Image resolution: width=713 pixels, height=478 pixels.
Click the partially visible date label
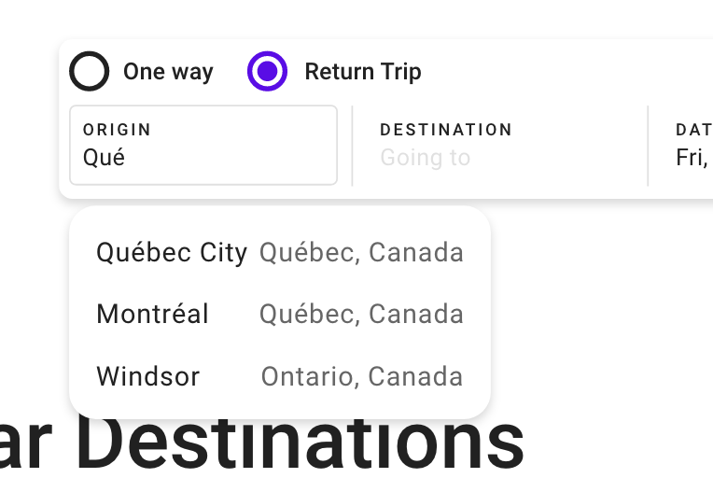coord(693,130)
